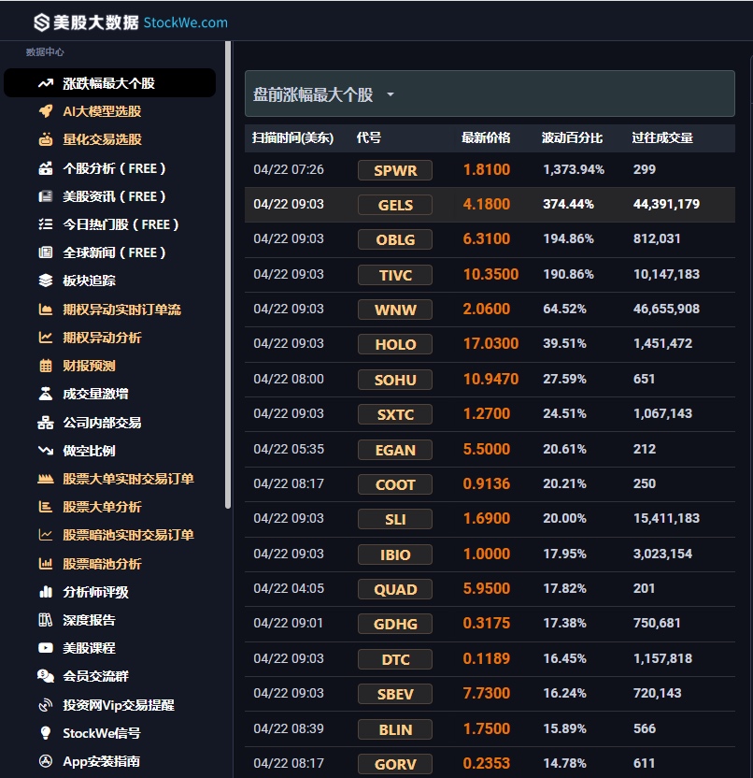The image size is (753, 778).
Task: Click the sidebar vertical scrollbar
Action: point(228,275)
